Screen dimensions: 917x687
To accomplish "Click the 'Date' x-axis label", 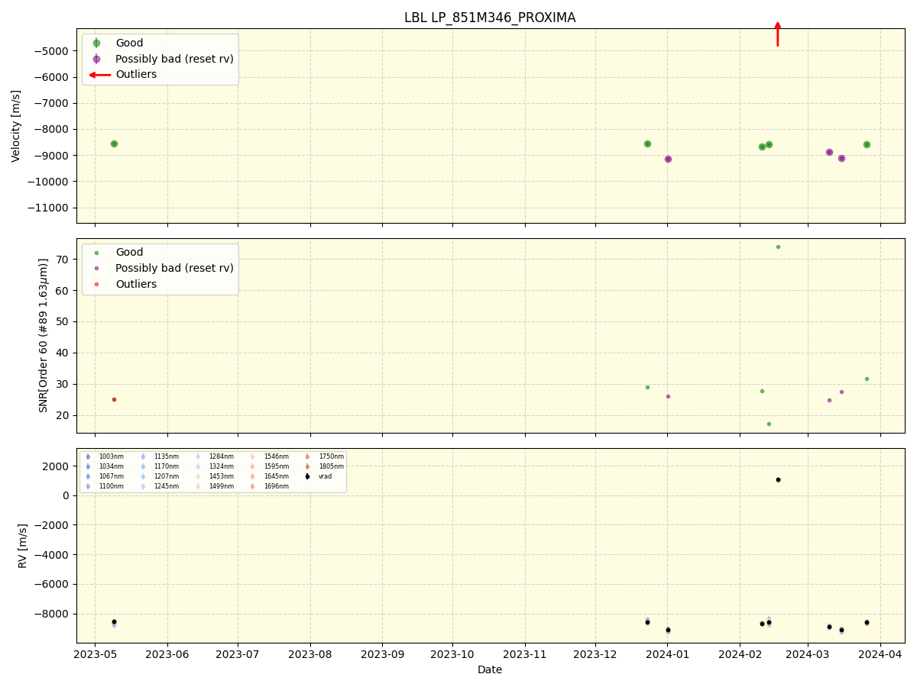I will pyautogui.click(x=490, y=670).
